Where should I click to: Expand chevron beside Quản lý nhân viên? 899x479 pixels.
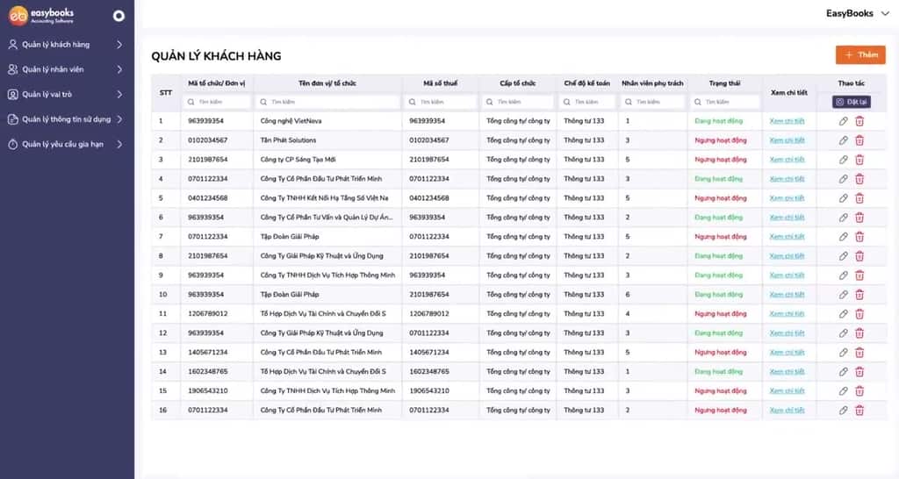119,69
